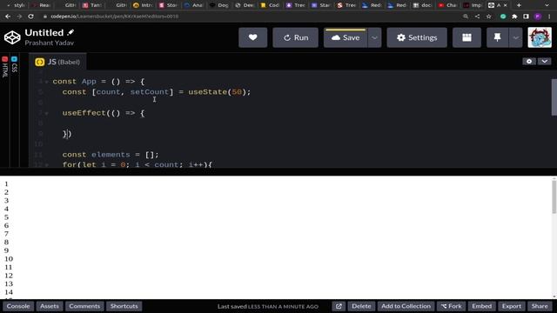The width and height of the screenshot is (557, 313).
Task: Open the tab search dropdown
Action: [x=547, y=5]
